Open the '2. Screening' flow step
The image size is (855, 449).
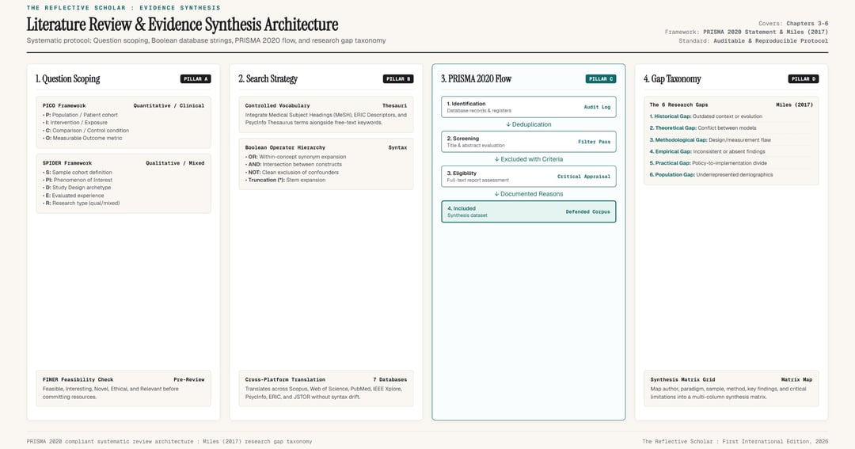pos(528,141)
